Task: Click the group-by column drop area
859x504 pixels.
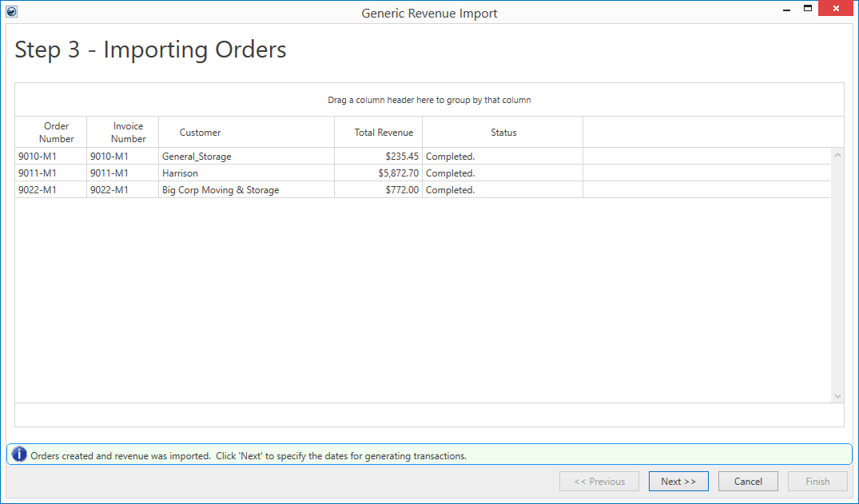Action: [x=429, y=101]
